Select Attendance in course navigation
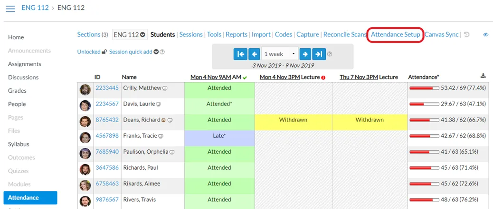The width and height of the screenshot is (493, 209). [x=30, y=198]
